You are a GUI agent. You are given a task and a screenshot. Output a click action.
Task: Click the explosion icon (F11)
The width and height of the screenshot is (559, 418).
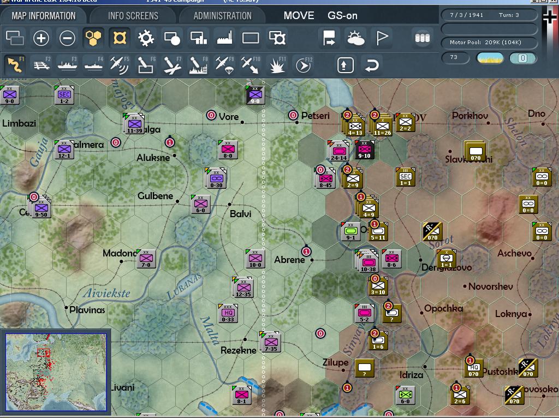[x=277, y=65]
